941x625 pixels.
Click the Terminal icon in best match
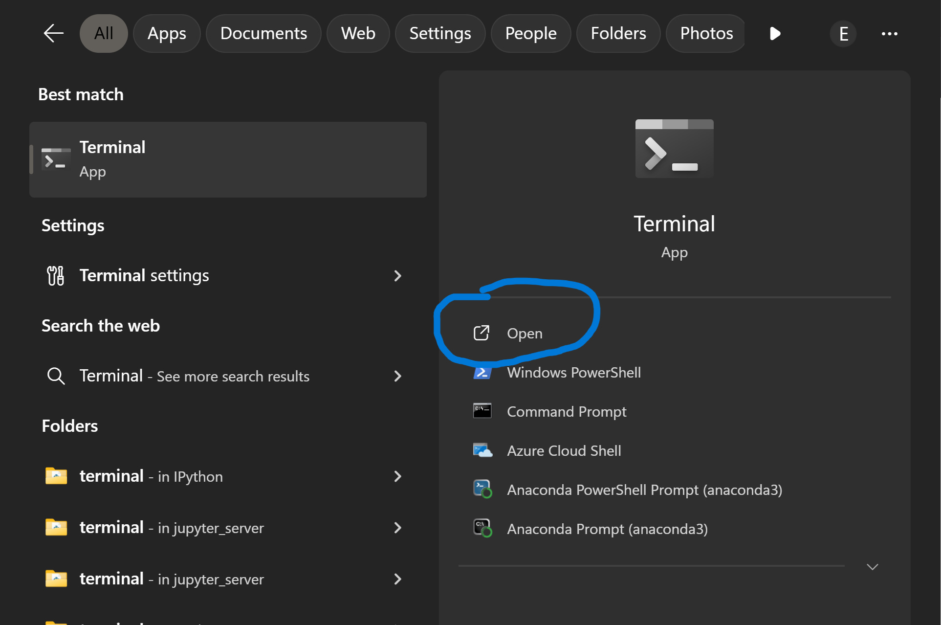[x=56, y=159]
